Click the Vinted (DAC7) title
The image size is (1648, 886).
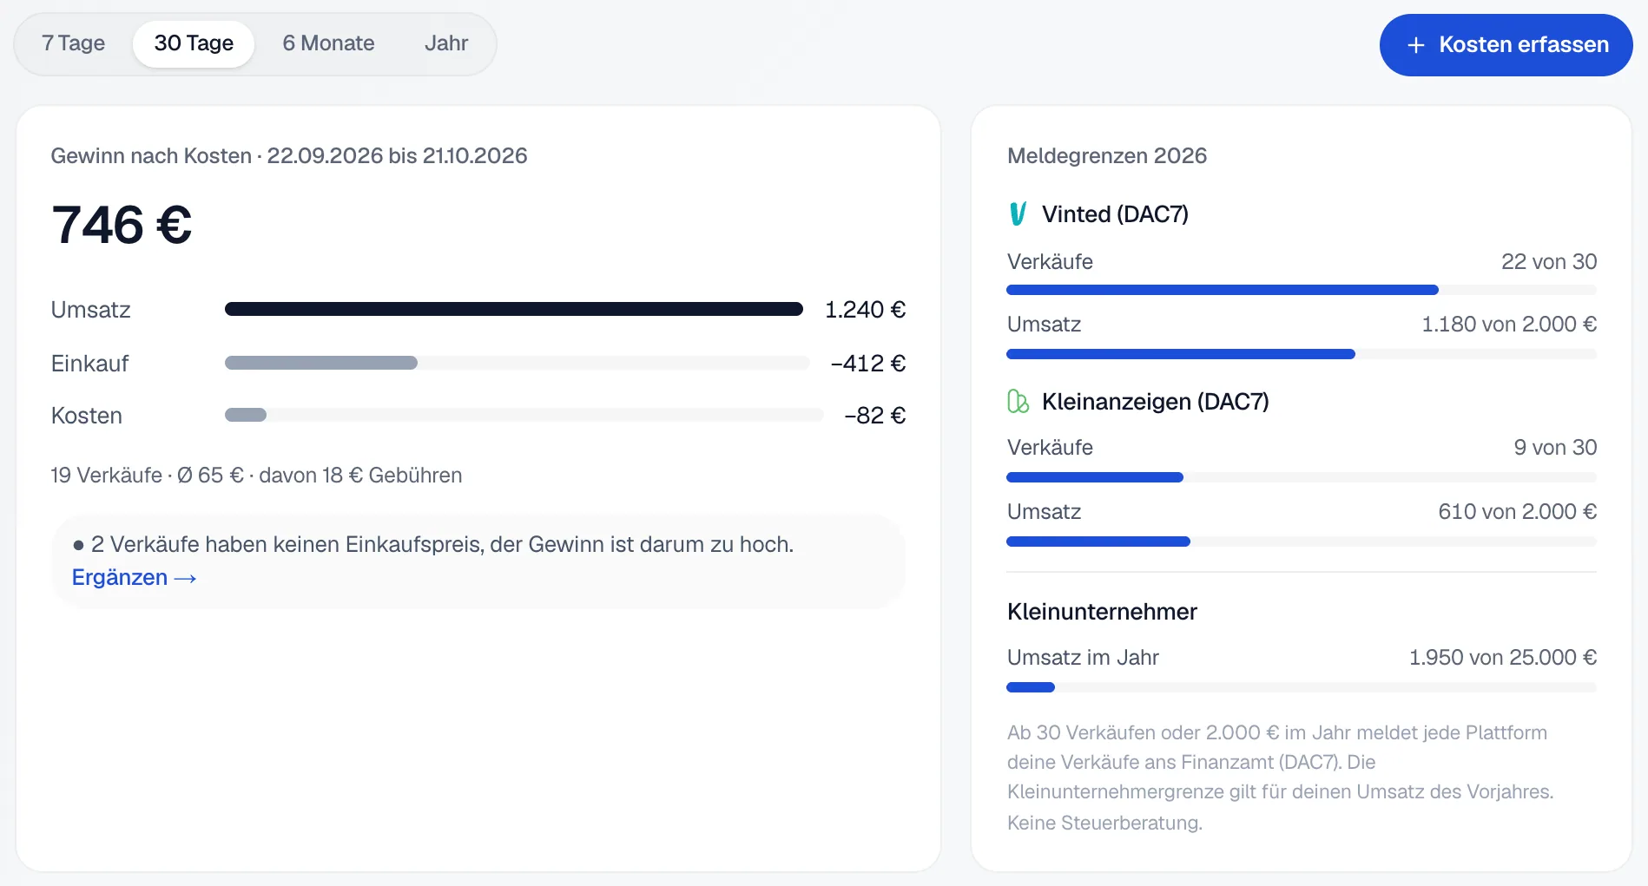[x=1115, y=214]
